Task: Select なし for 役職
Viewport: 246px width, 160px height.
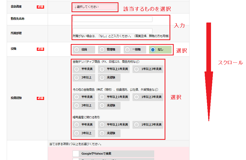Action: [x=153, y=50]
